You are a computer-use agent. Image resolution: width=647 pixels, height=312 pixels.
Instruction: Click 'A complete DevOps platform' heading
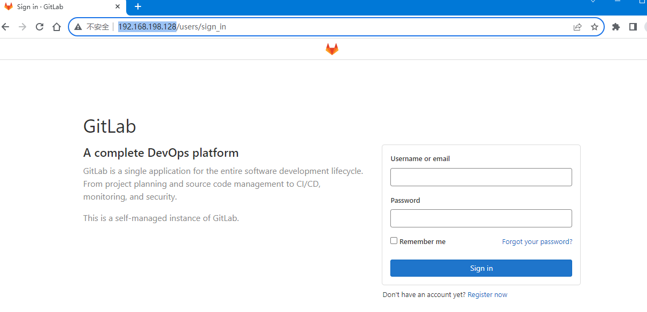161,153
